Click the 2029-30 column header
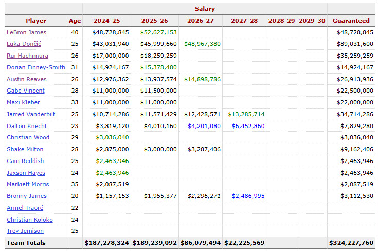 [x=312, y=21]
